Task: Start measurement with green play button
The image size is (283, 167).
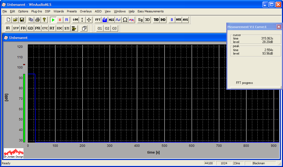Action: click(x=53, y=20)
